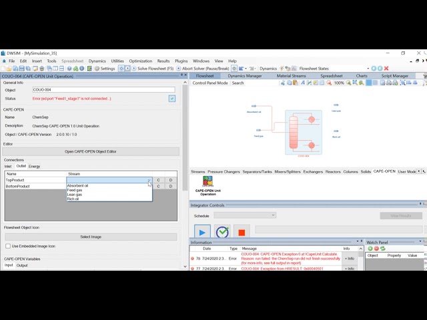Open the Tools menu

(x=51, y=61)
